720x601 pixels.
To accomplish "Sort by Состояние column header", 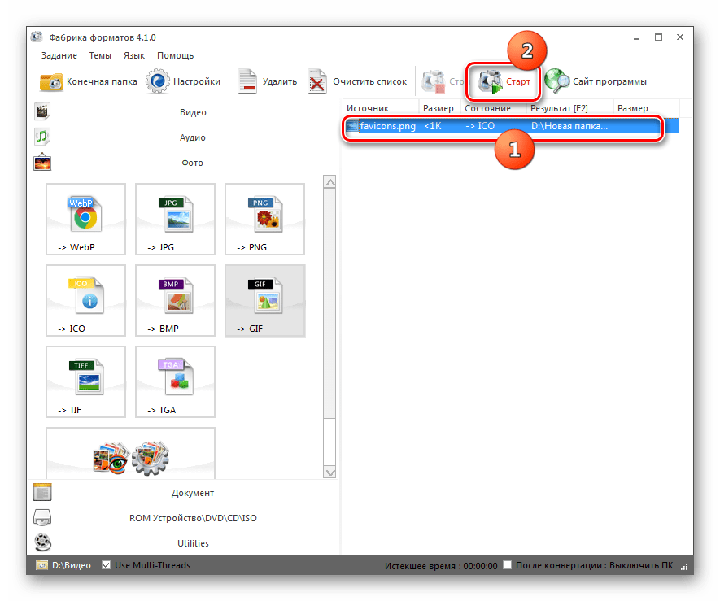I will [x=493, y=108].
